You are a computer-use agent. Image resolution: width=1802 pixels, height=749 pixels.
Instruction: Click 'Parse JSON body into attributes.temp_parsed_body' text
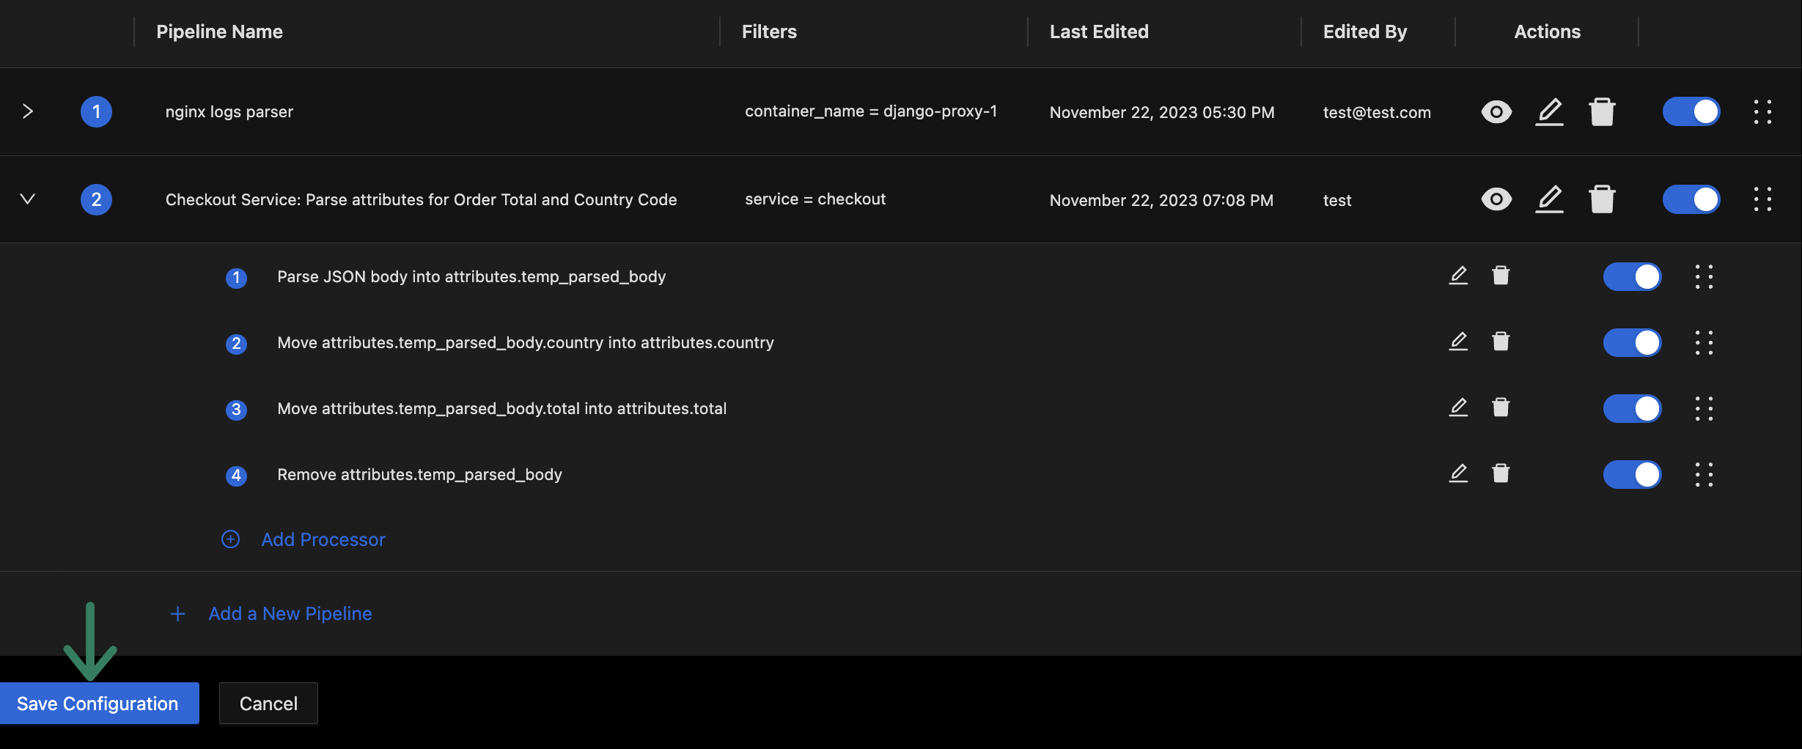pyautogui.click(x=471, y=277)
